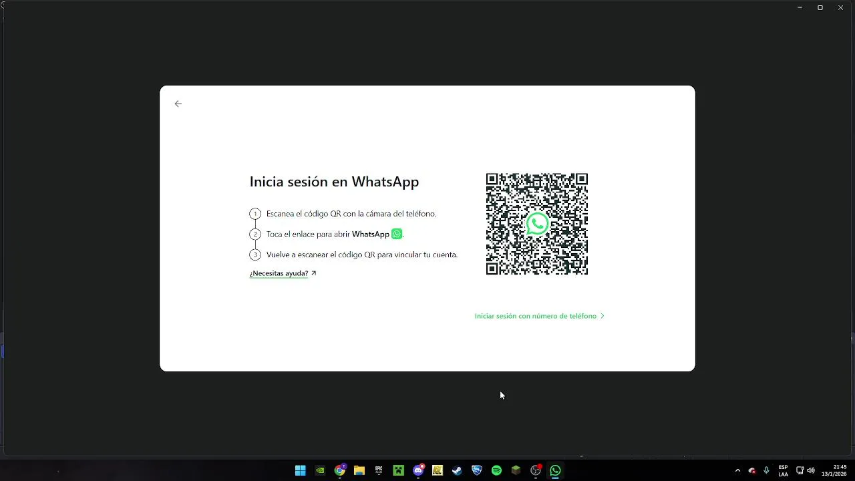Viewport: 855px width, 481px height.
Task: Click the heading Inicia sesión en WhatsApp
Action: [334, 182]
